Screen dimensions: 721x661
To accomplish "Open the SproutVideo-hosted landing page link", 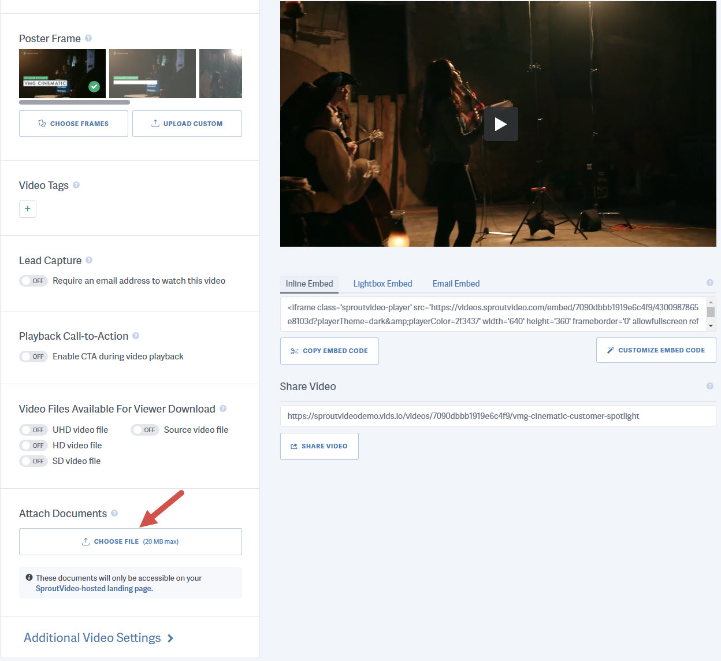I will [94, 588].
